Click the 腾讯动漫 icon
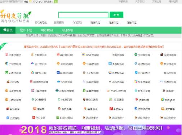This screenshot has height=135, width=182. point(59,109)
